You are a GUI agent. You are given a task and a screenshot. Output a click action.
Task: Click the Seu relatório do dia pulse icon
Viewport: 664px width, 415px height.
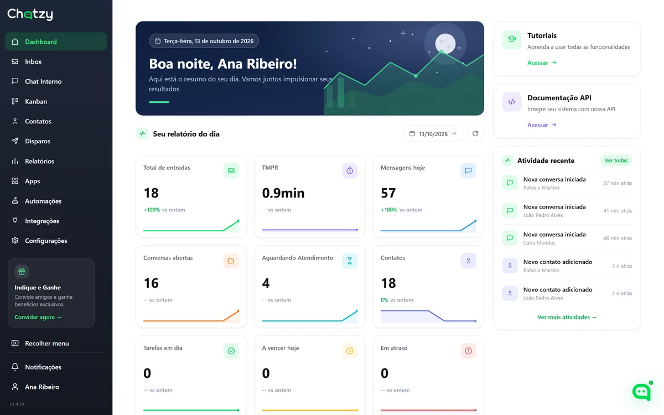tap(142, 134)
